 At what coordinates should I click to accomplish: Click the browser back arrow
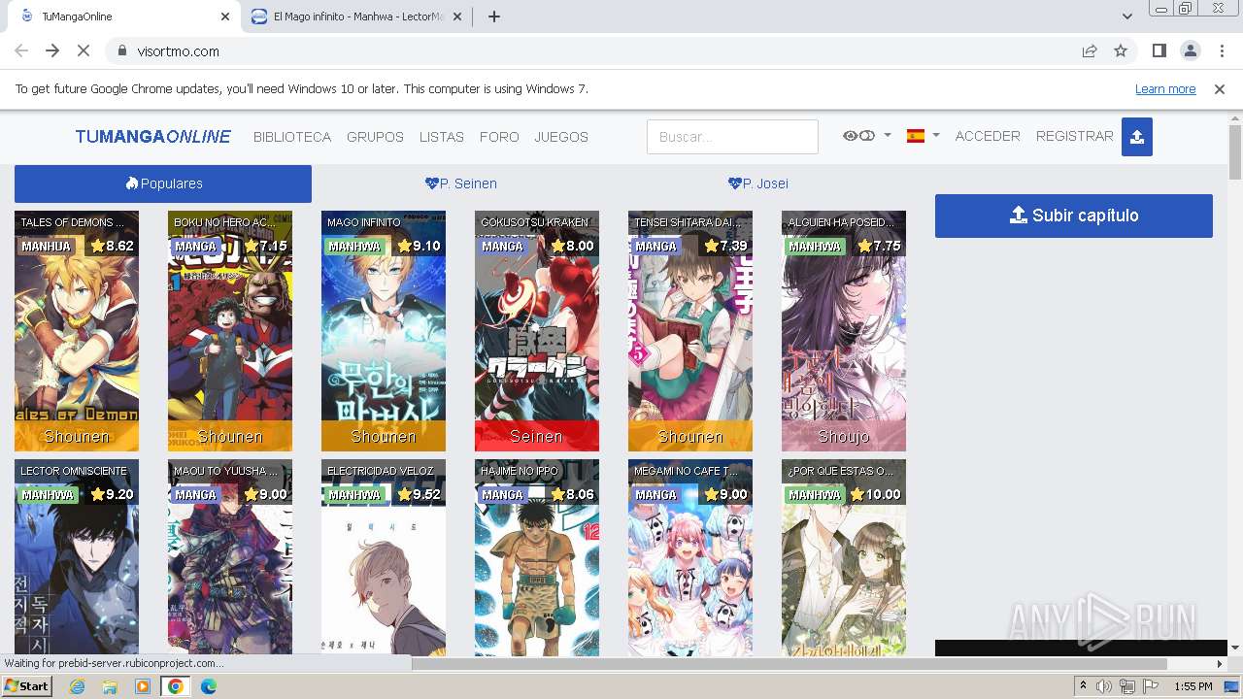[21, 50]
